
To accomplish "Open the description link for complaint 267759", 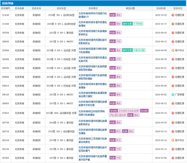I will point(93,123).
